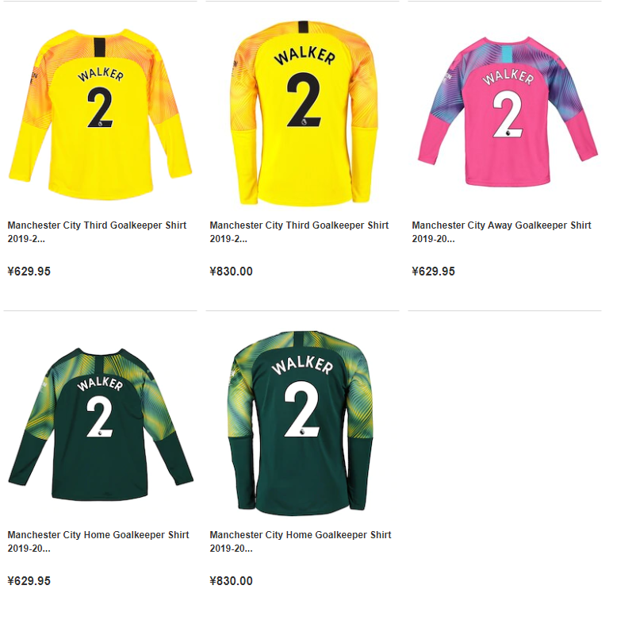View the green Home shirt image priced ¥830.00
The width and height of the screenshot is (636, 620).
[x=302, y=423]
